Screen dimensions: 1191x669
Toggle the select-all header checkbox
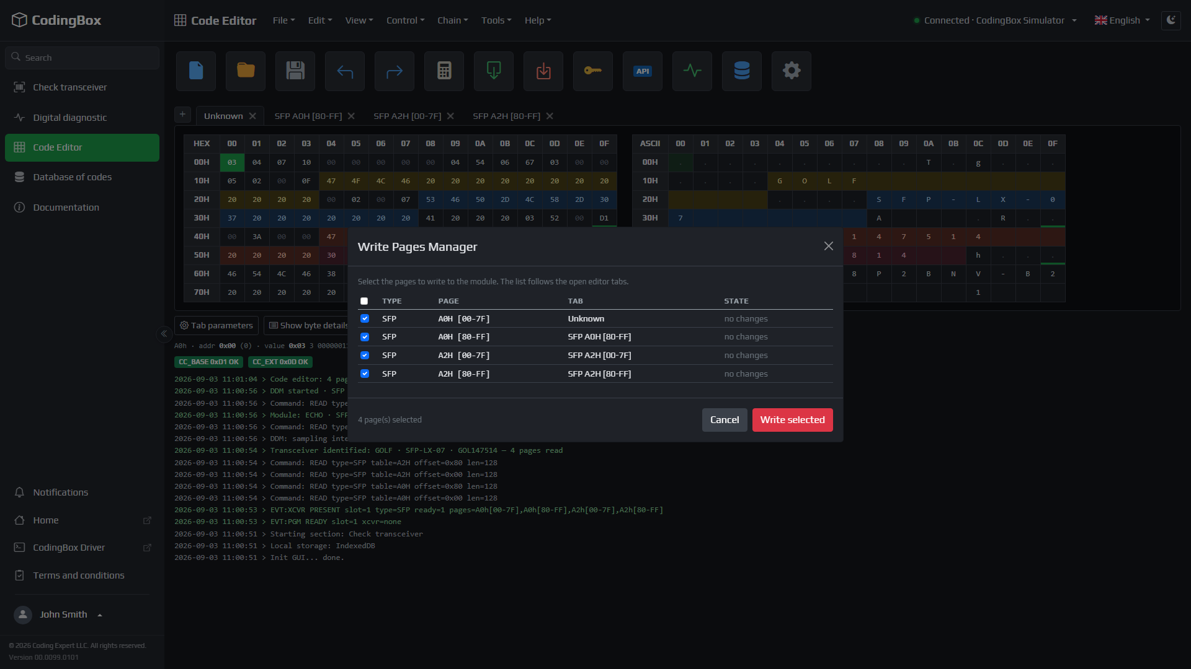tap(364, 301)
